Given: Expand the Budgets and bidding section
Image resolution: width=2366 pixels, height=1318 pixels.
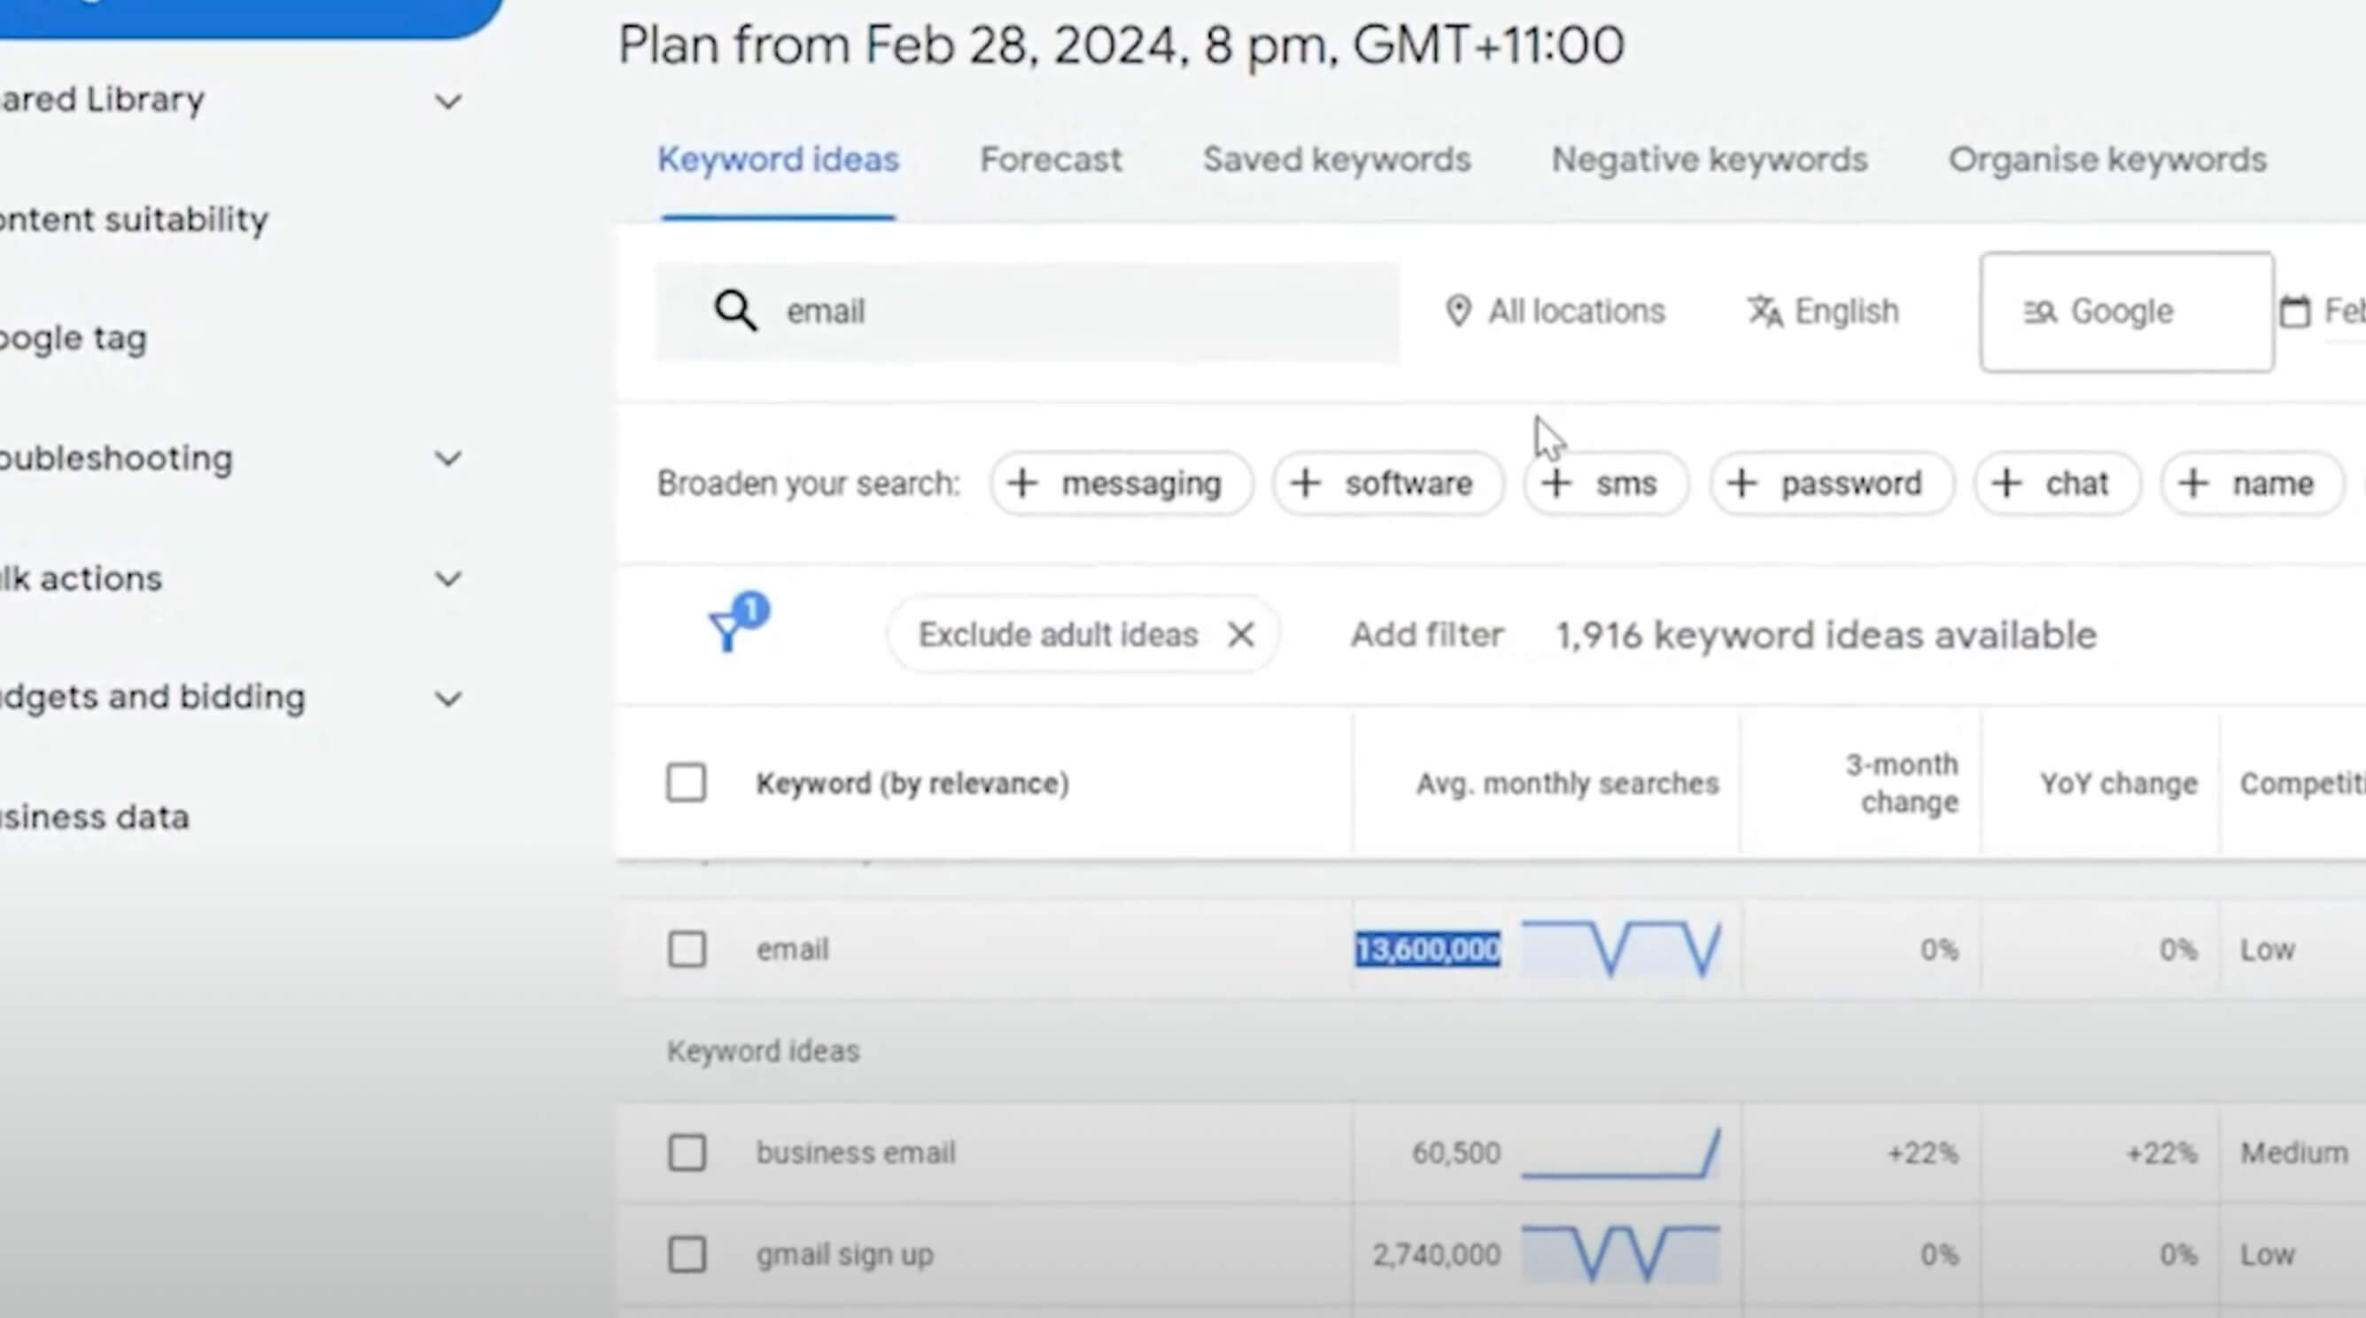Looking at the screenshot, I should coord(448,699).
